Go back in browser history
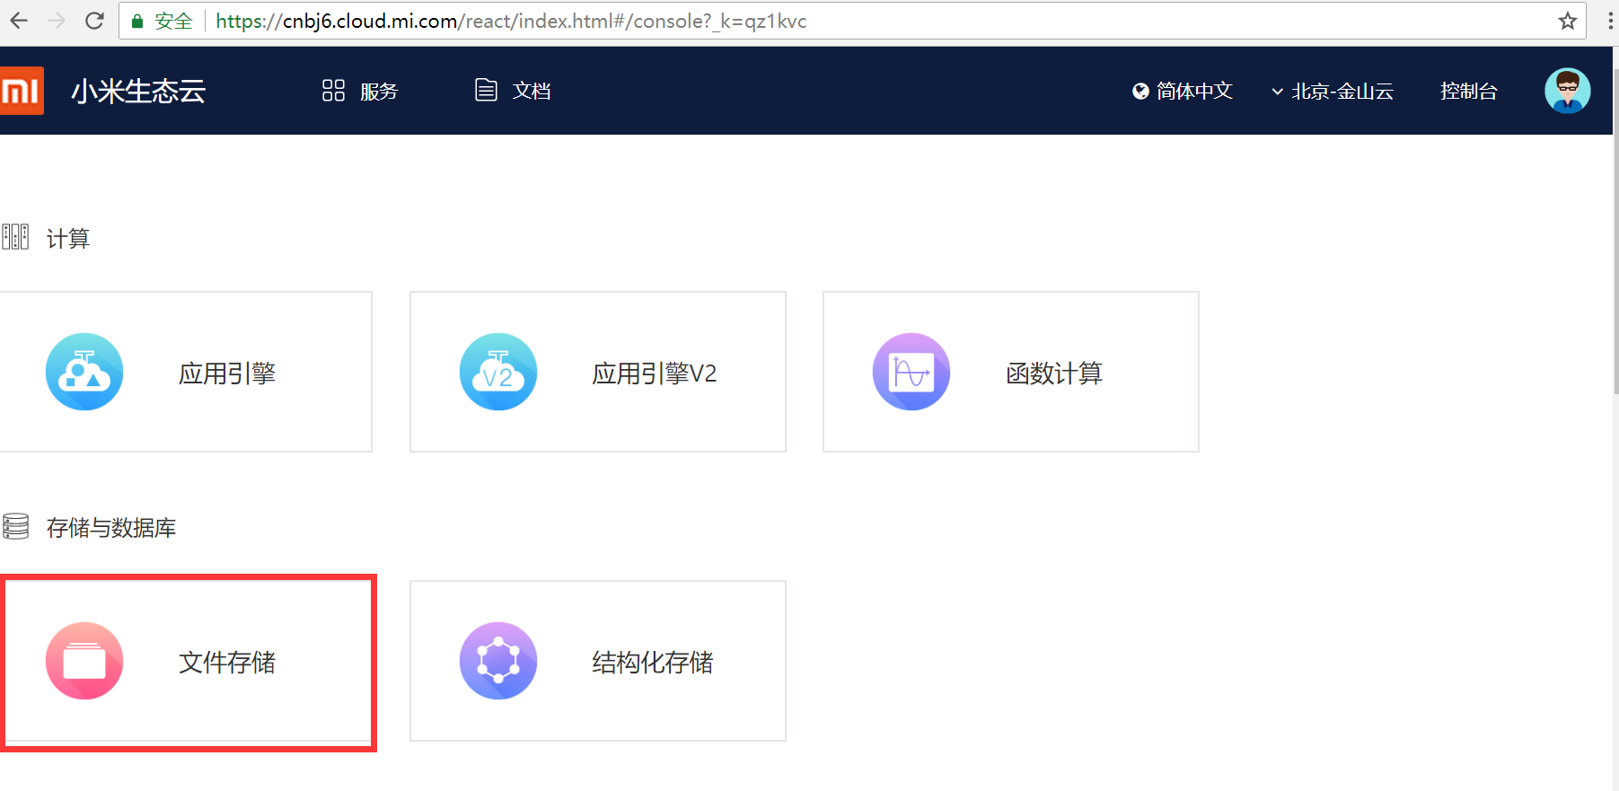The width and height of the screenshot is (1619, 791). 19,21
